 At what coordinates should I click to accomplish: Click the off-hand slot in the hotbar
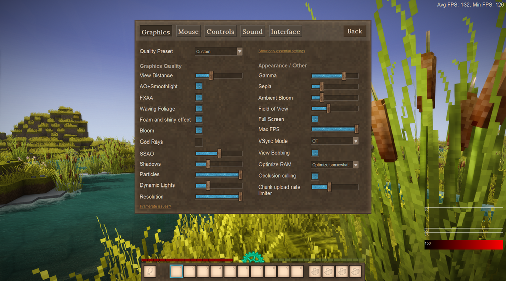[150, 272]
